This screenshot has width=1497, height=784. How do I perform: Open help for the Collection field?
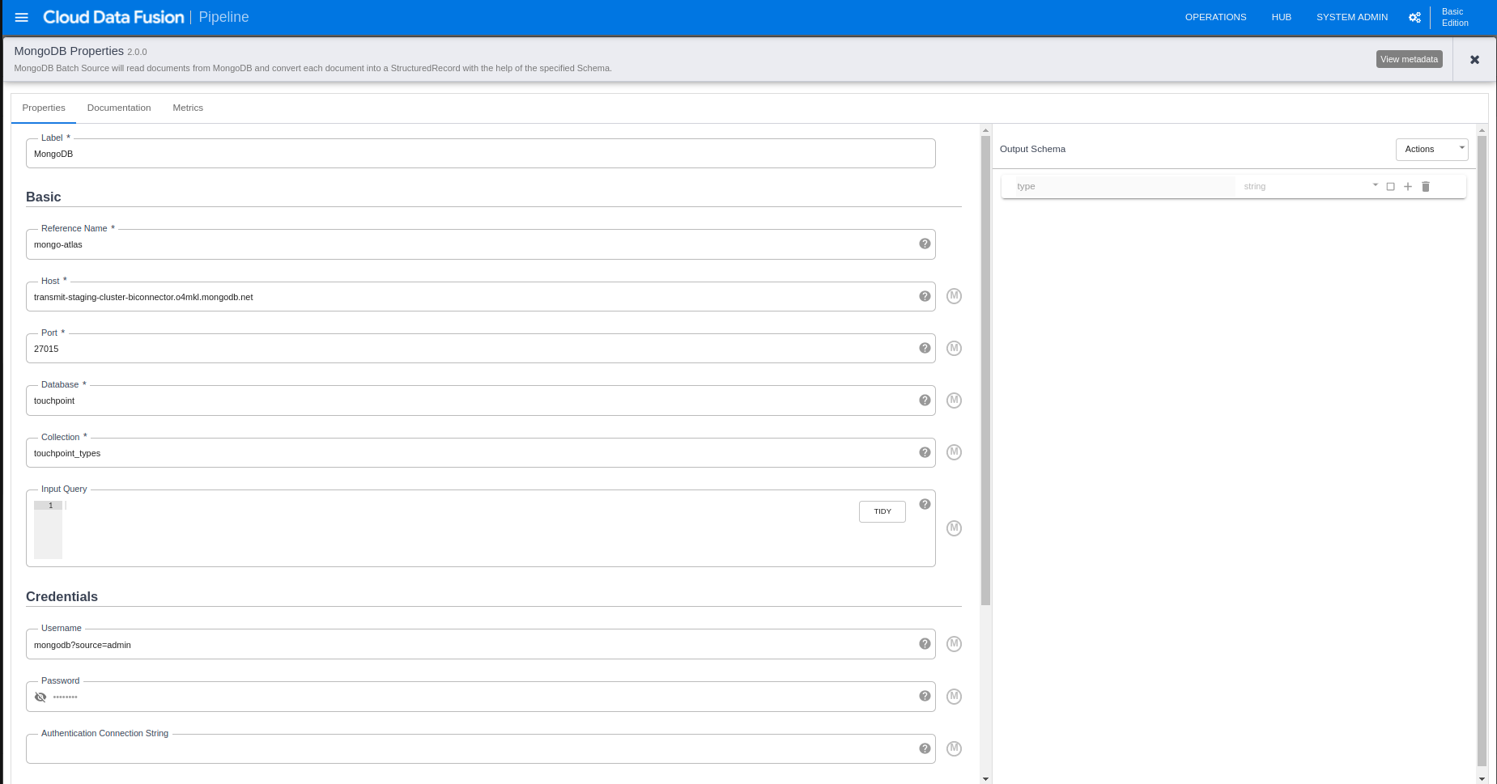(925, 452)
